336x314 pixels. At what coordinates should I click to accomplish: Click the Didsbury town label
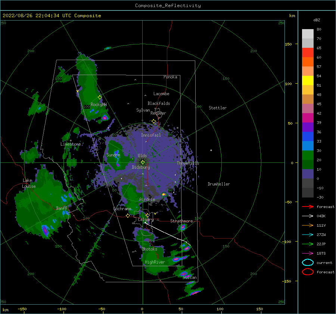click(141, 167)
